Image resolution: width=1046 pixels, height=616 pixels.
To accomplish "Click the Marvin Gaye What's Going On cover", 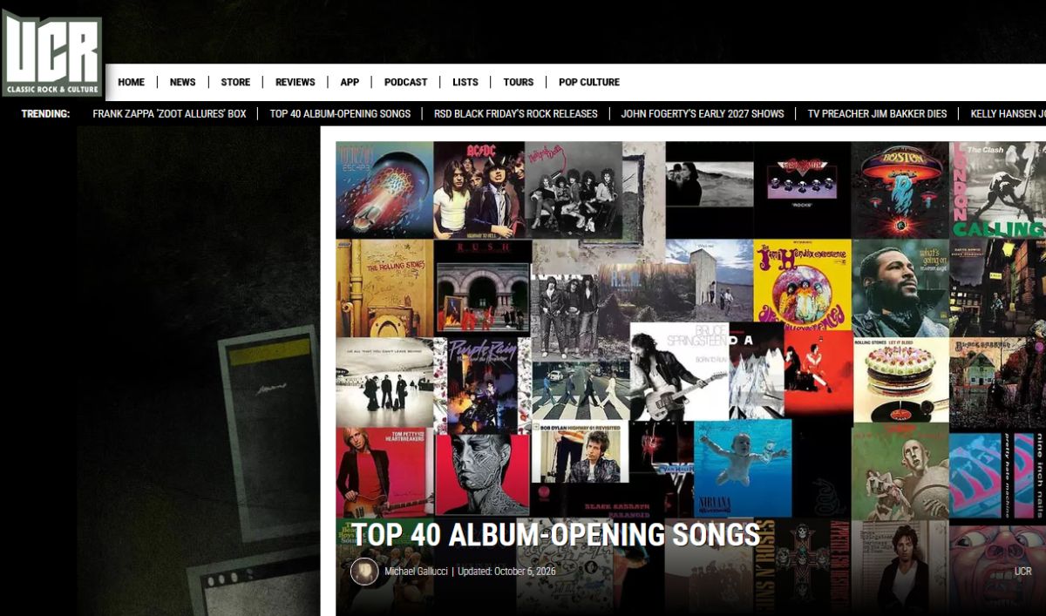I will point(900,288).
